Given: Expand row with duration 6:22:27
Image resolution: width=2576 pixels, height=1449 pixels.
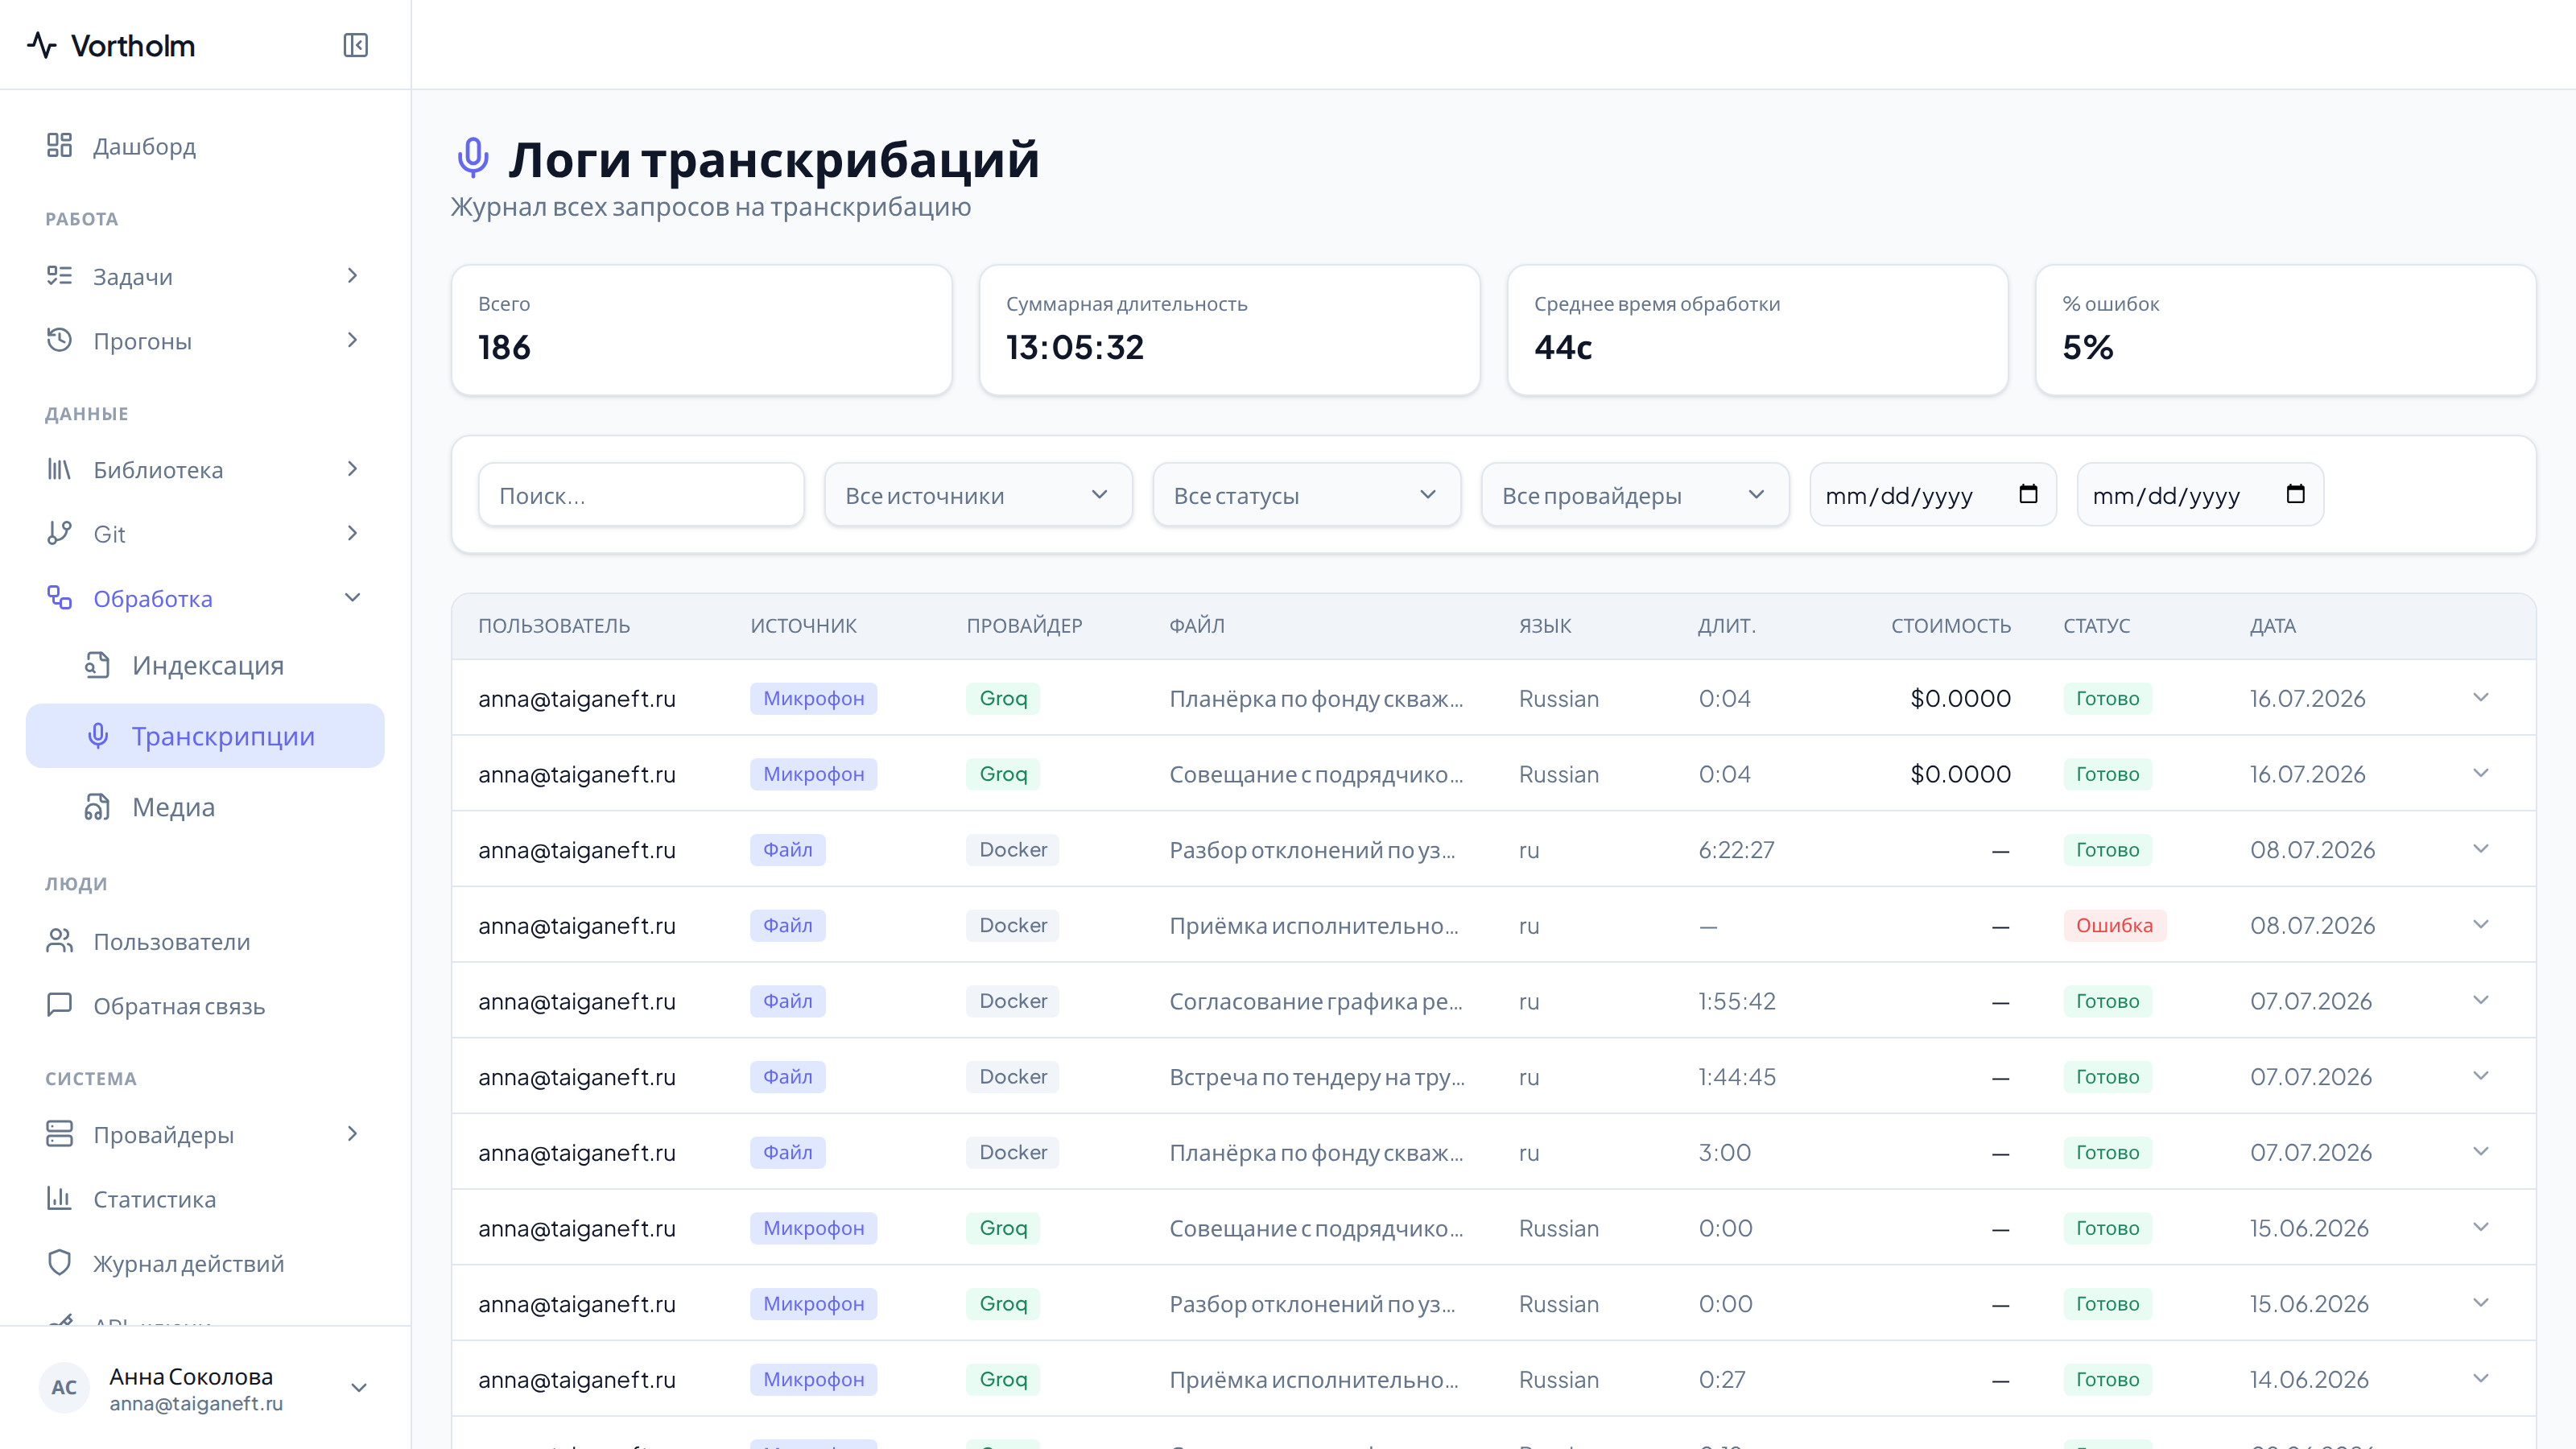Looking at the screenshot, I should [x=2481, y=849].
